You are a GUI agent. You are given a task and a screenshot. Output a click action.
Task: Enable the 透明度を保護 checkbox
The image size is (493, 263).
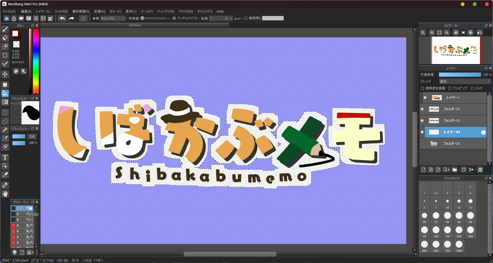[x=422, y=88]
